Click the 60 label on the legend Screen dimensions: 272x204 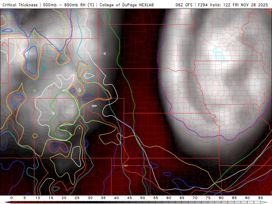[x=169, y=198]
